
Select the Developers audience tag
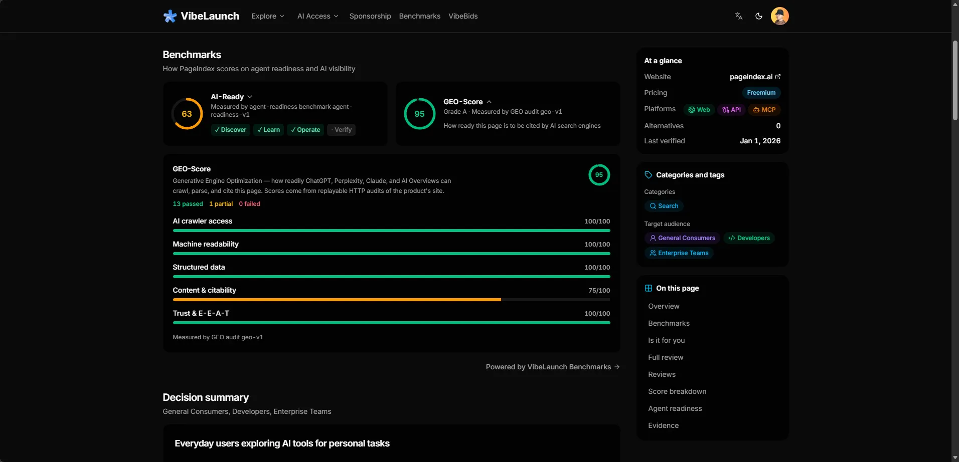pyautogui.click(x=749, y=238)
